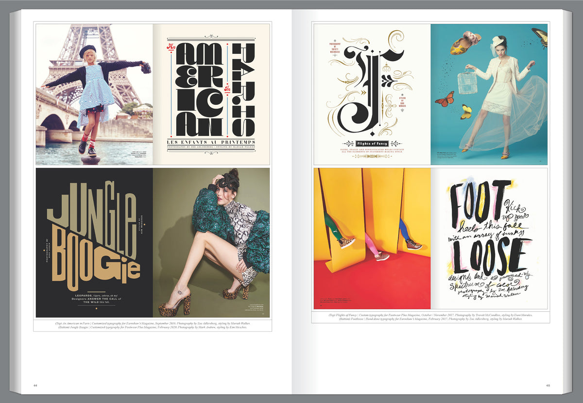
Task: Click the white birdcage held by model
Action: click(467, 83)
